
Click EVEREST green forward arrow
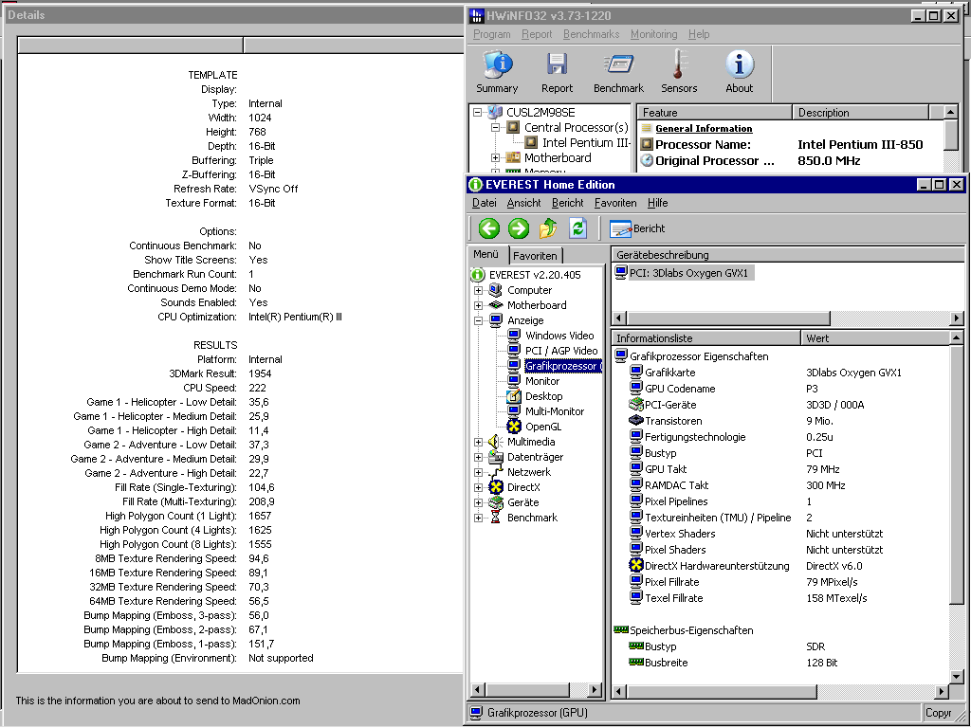[519, 228]
